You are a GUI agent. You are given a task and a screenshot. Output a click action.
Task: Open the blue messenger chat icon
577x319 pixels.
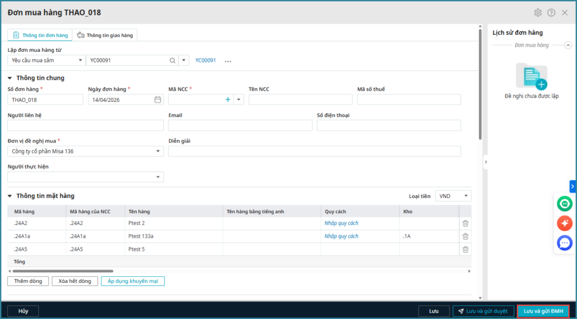(564, 242)
